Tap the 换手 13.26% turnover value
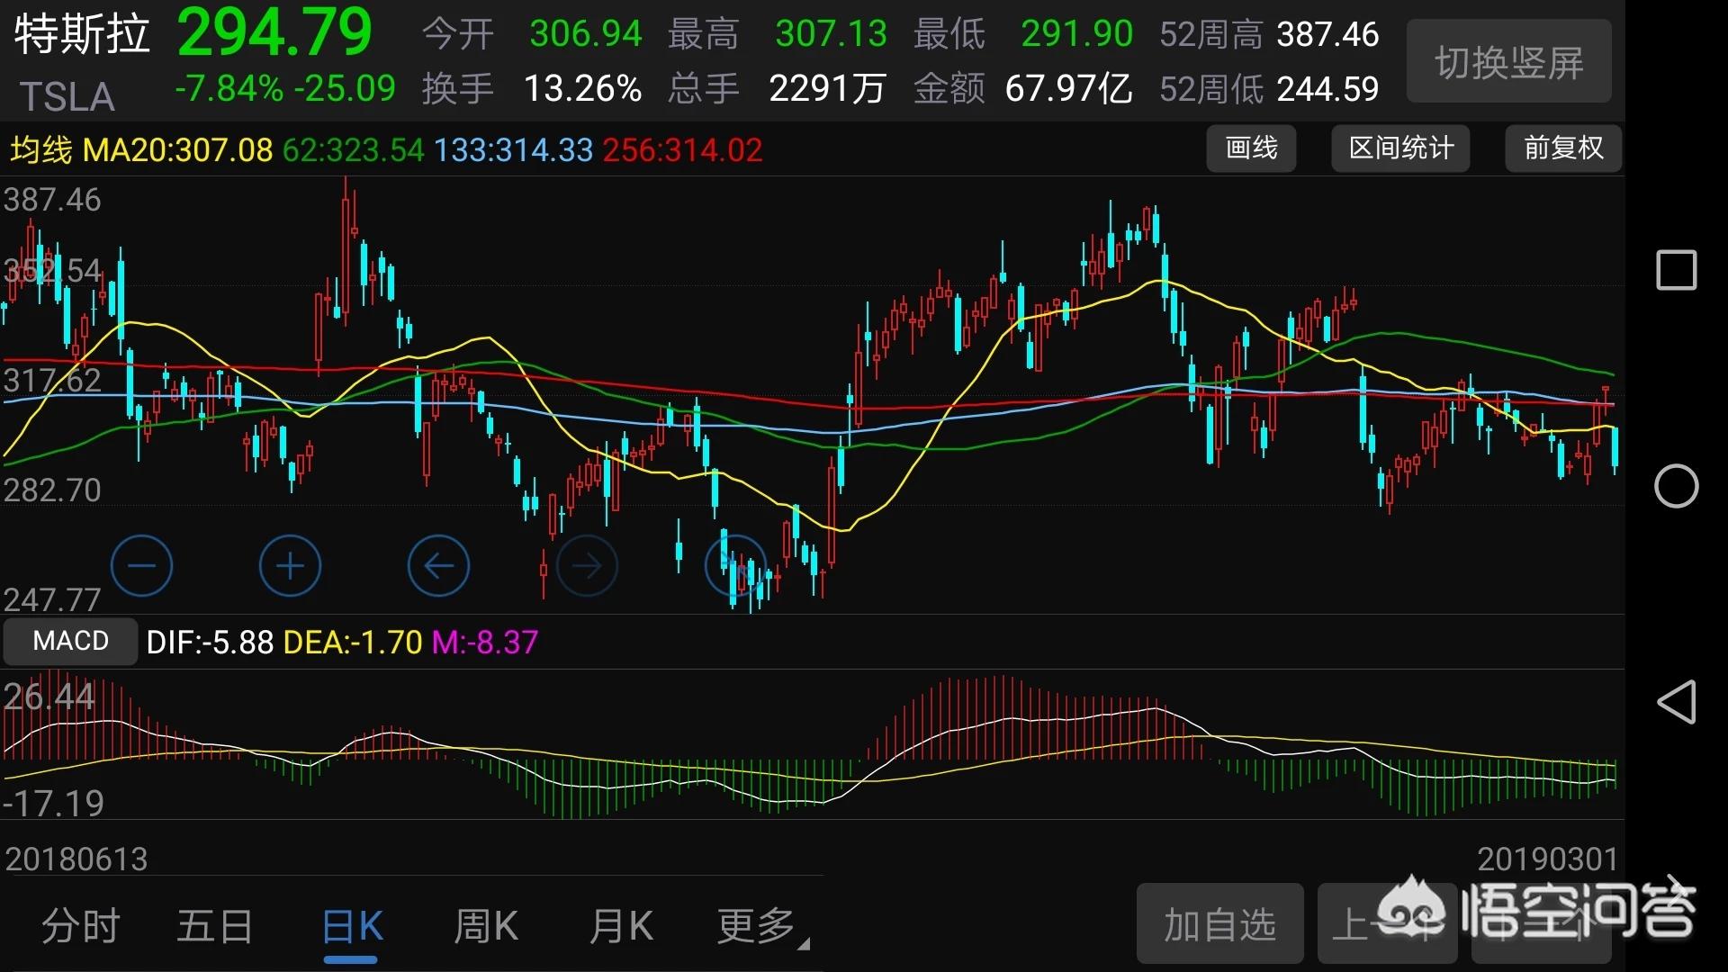The image size is (1728, 972). pos(532,88)
